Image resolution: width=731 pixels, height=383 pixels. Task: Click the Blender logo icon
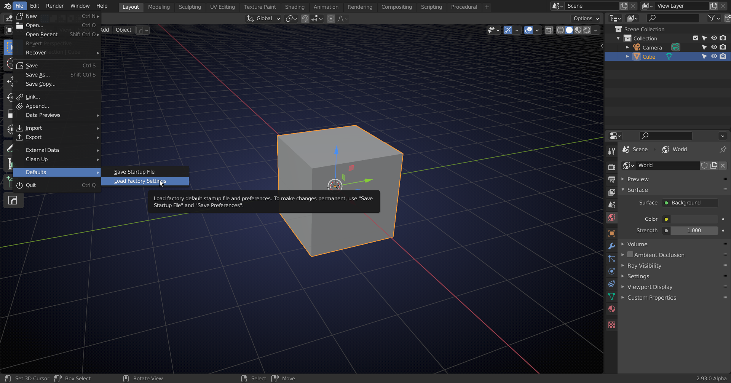7,6
